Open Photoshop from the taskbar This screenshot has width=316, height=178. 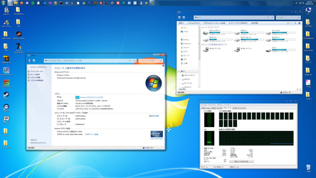coord(90,3)
